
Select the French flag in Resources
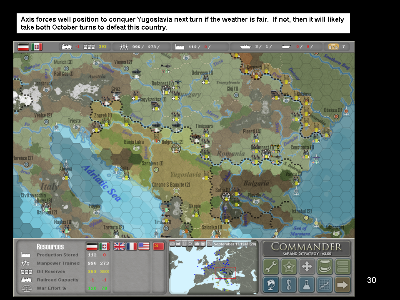pos(132,246)
